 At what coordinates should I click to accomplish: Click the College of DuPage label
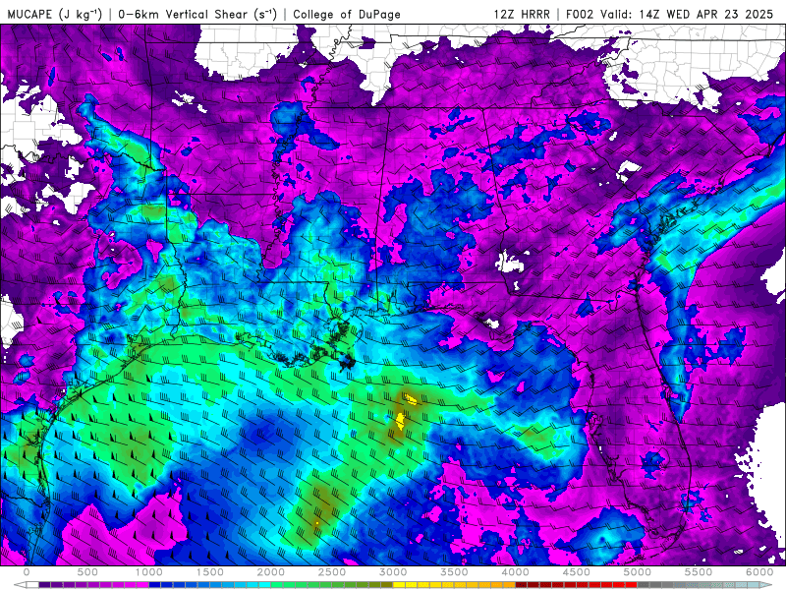[347, 14]
